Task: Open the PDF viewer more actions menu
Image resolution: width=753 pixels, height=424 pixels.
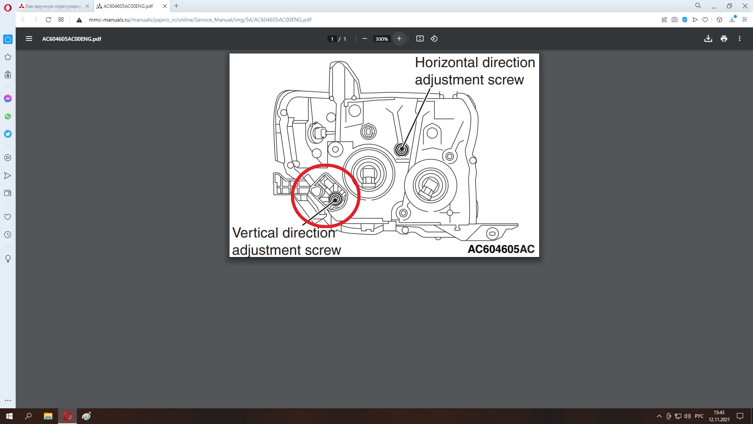Action: (x=739, y=38)
